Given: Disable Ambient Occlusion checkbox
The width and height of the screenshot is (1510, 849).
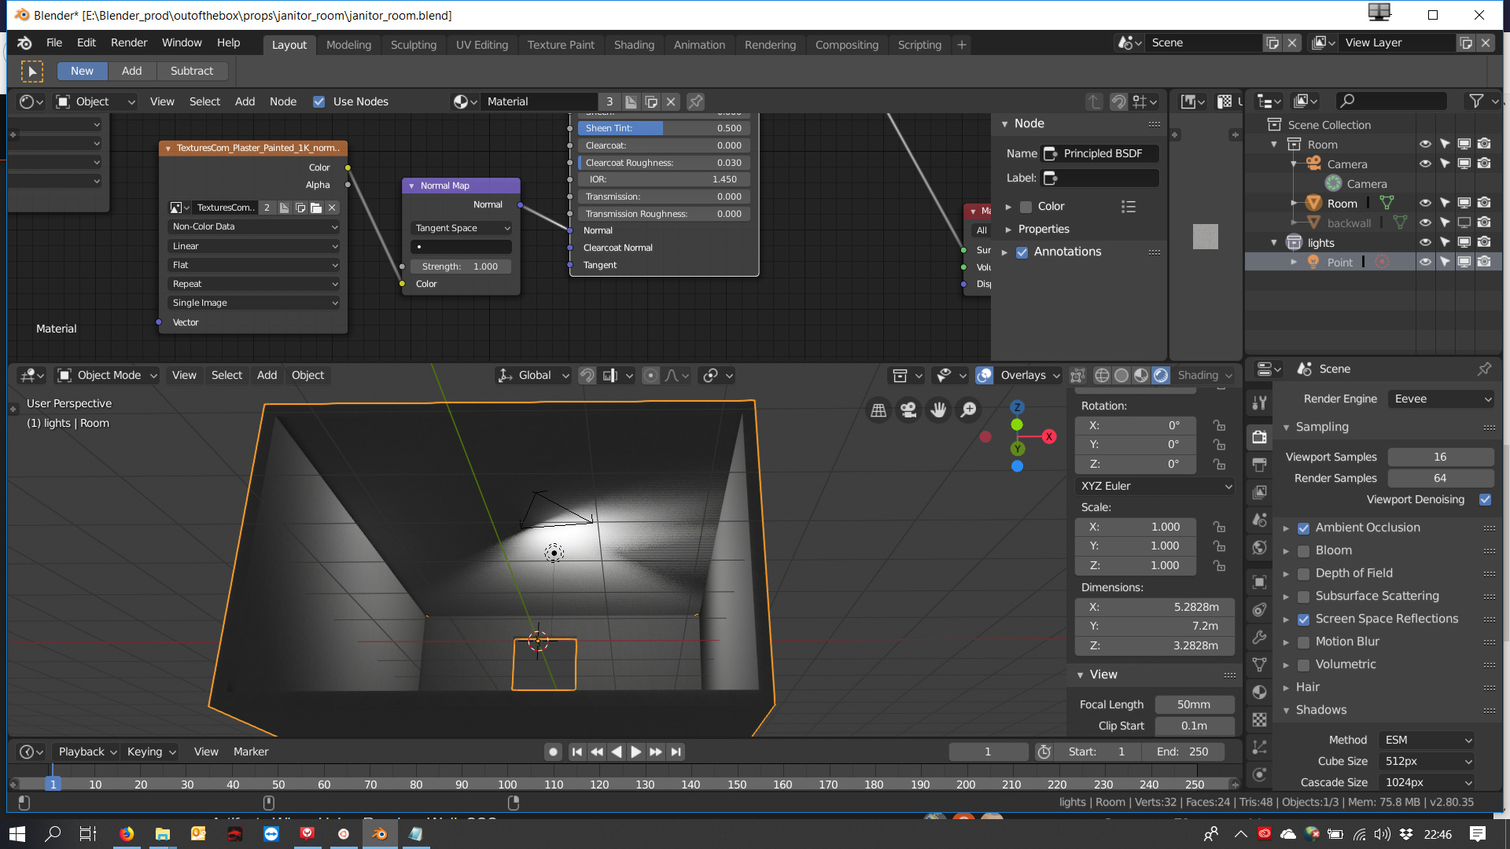Looking at the screenshot, I should [x=1303, y=528].
